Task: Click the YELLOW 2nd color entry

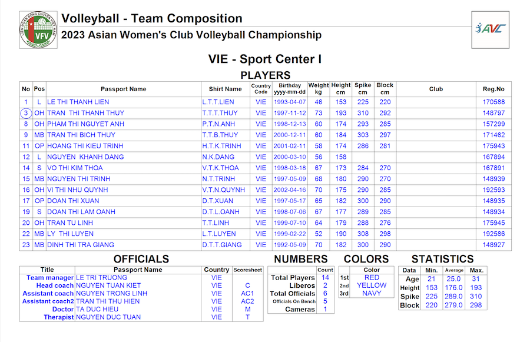Action: (x=372, y=285)
